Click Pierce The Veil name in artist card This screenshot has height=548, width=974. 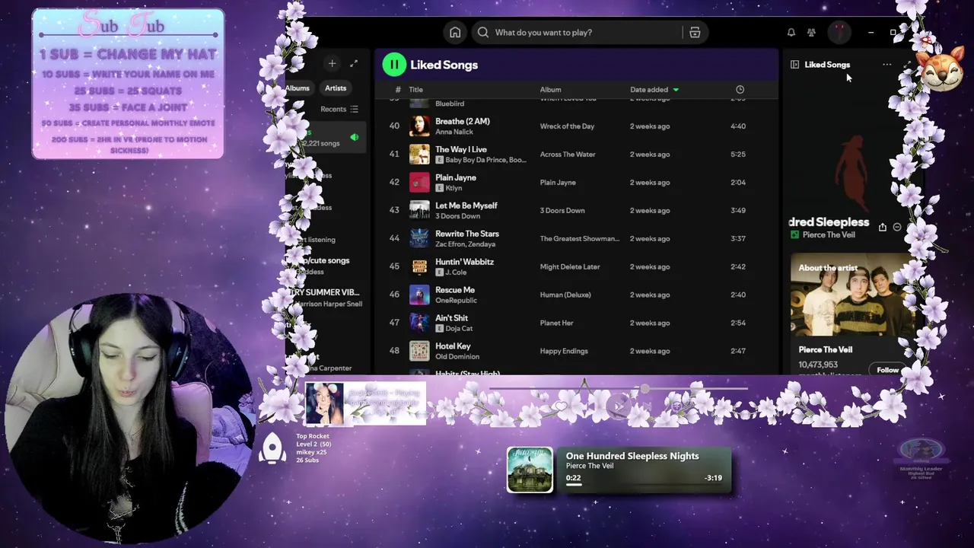[826, 350]
